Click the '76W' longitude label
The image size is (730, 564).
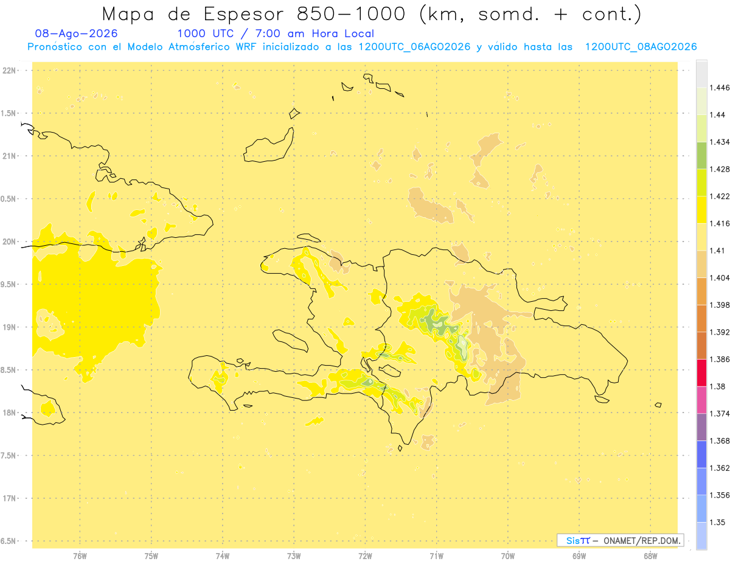80,555
